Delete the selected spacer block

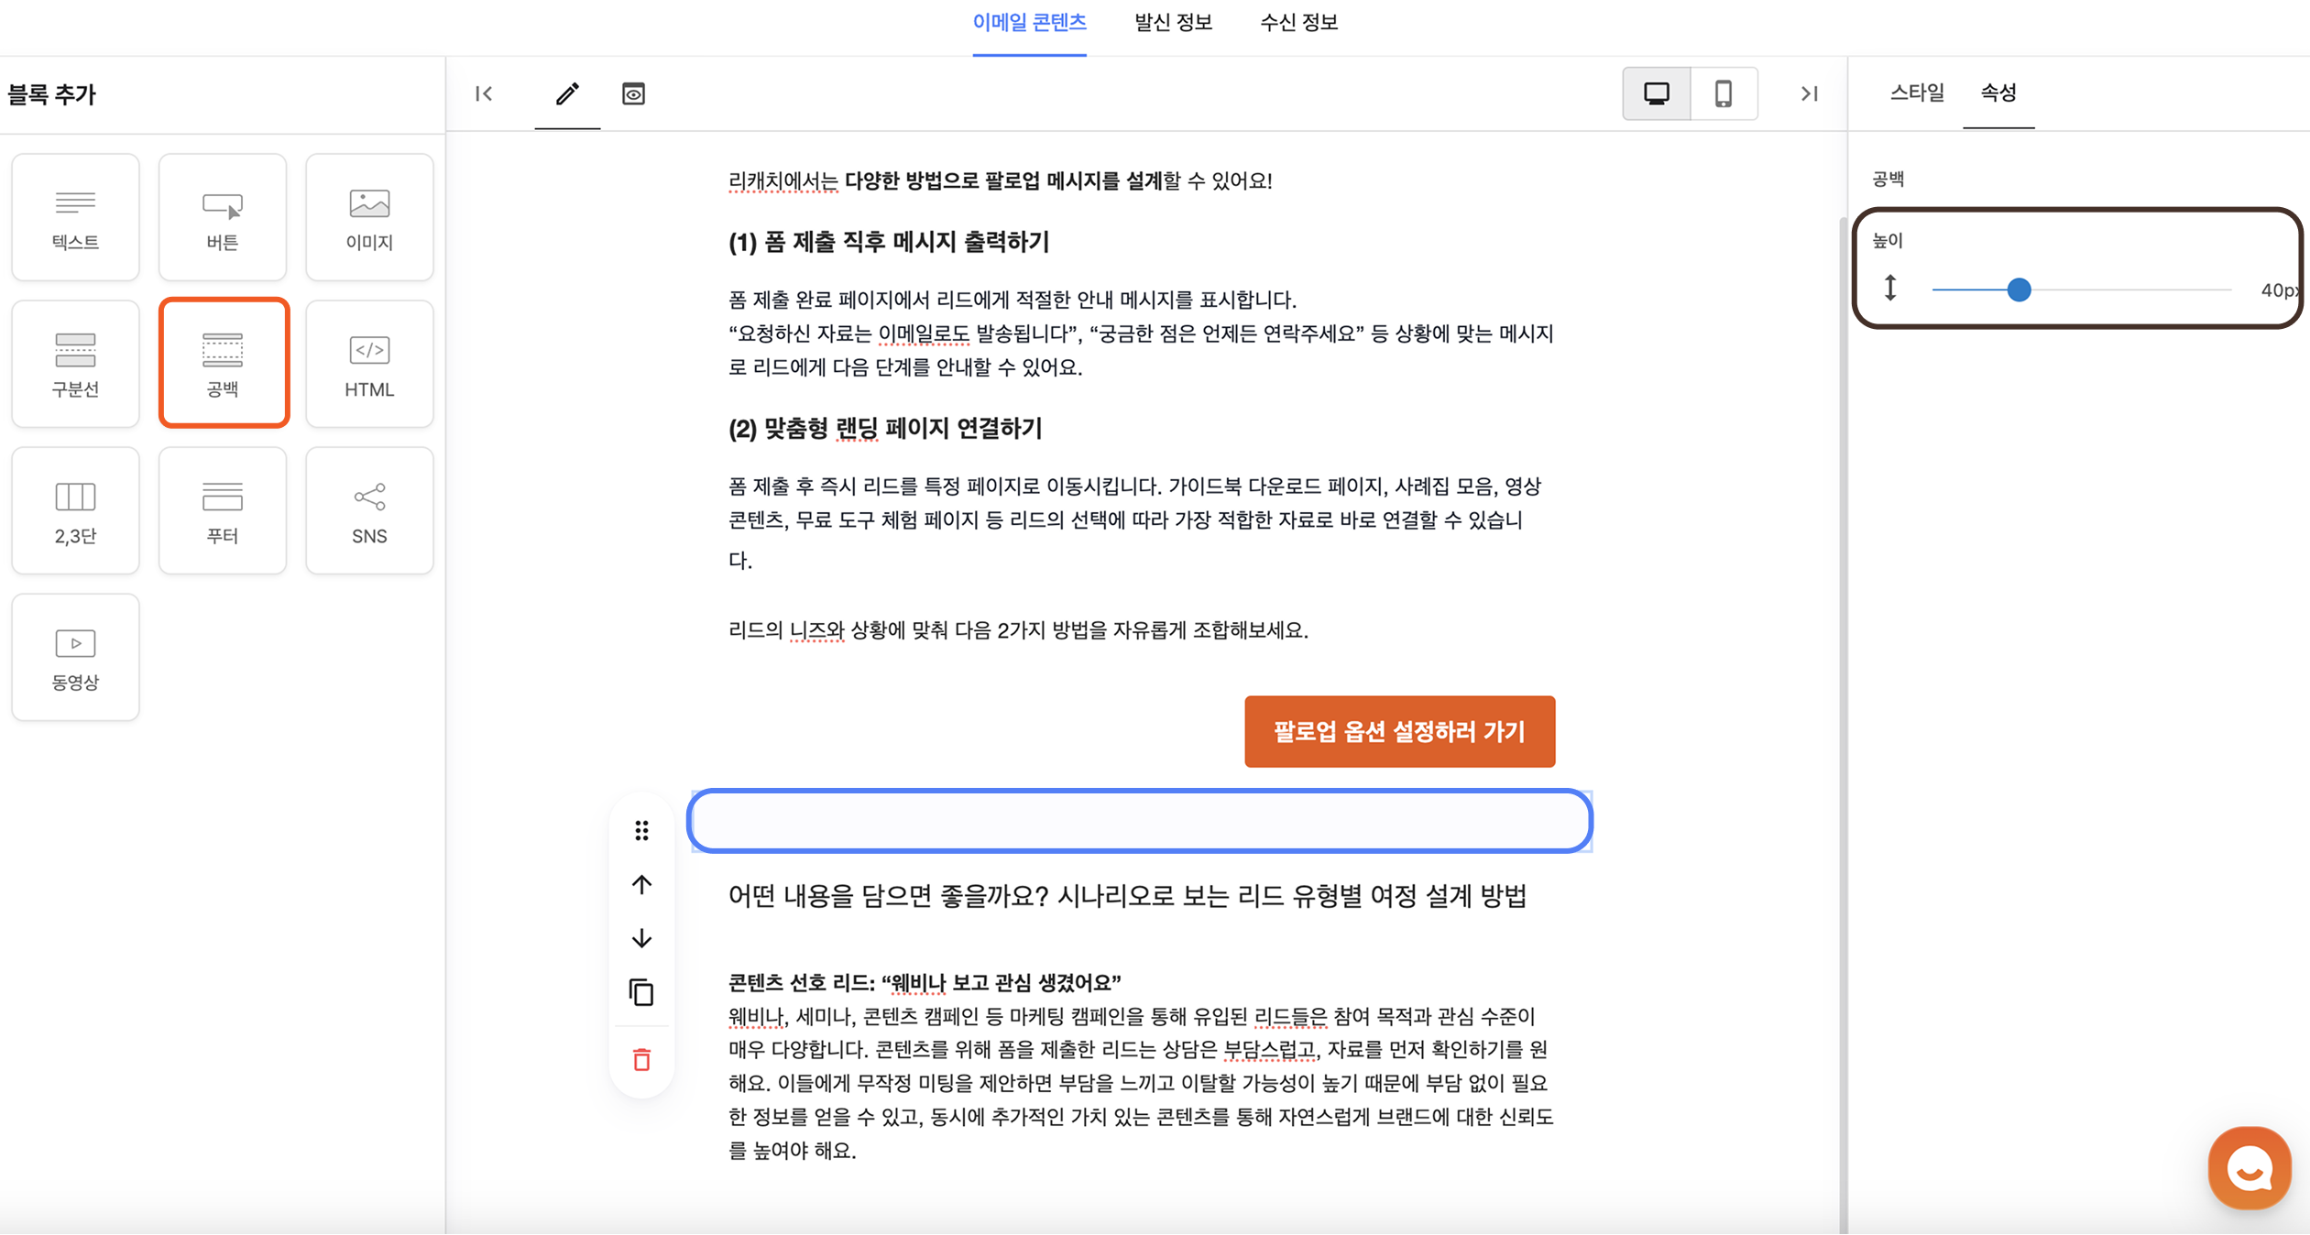tap(641, 1060)
